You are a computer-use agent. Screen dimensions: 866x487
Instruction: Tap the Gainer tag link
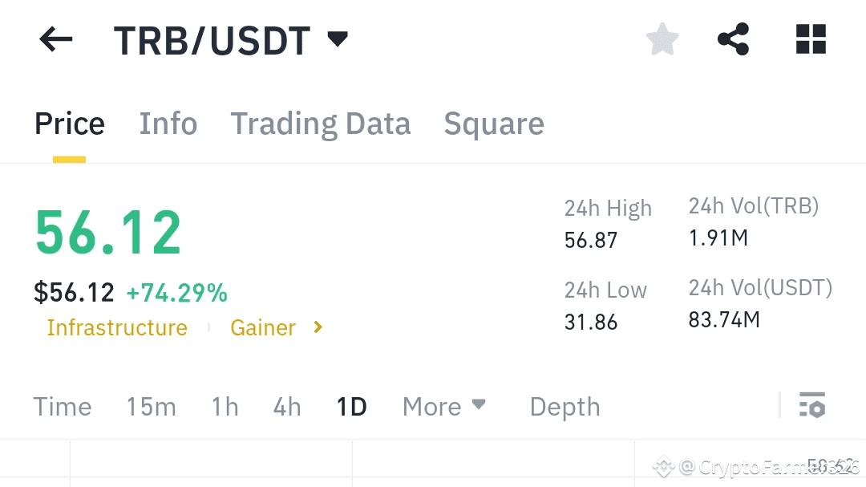click(263, 328)
